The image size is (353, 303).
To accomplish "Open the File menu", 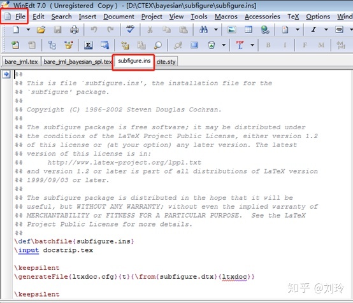I will tap(20, 17).
